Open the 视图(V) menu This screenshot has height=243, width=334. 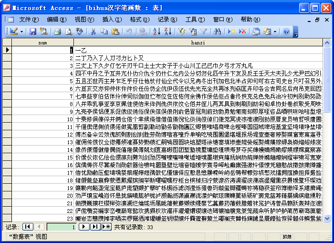click(84, 20)
